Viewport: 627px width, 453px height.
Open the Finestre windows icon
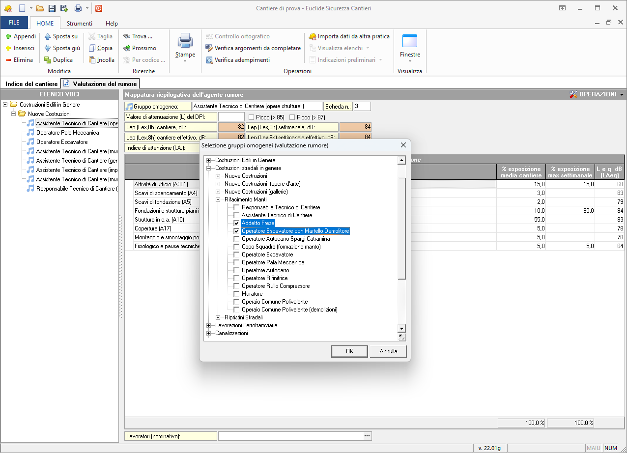[409, 41]
